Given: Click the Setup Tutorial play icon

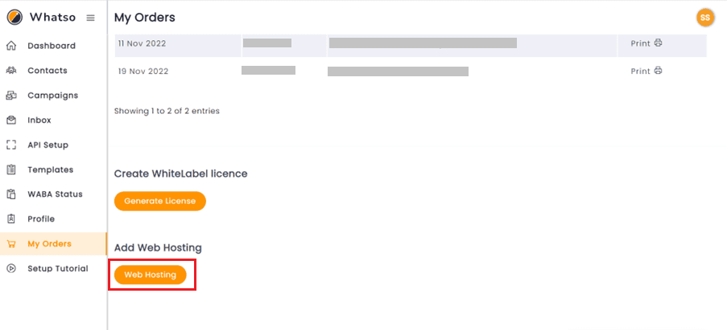Looking at the screenshot, I should [11, 268].
